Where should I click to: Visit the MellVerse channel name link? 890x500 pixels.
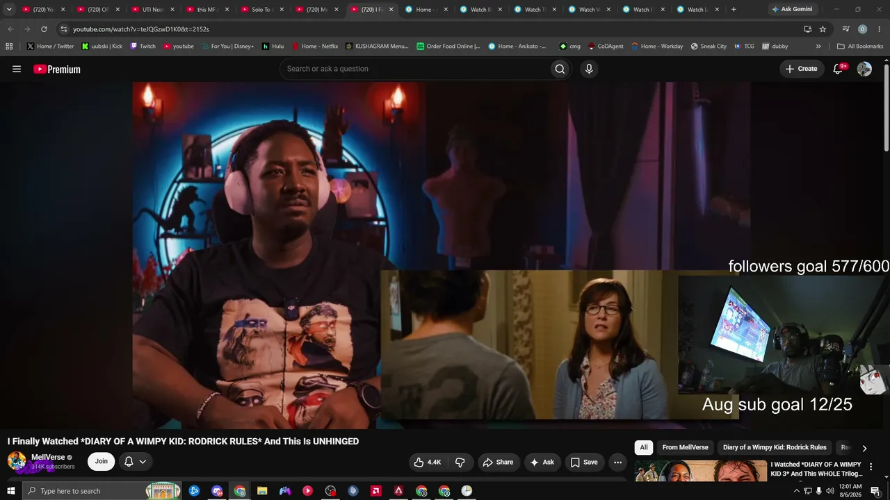(48, 457)
